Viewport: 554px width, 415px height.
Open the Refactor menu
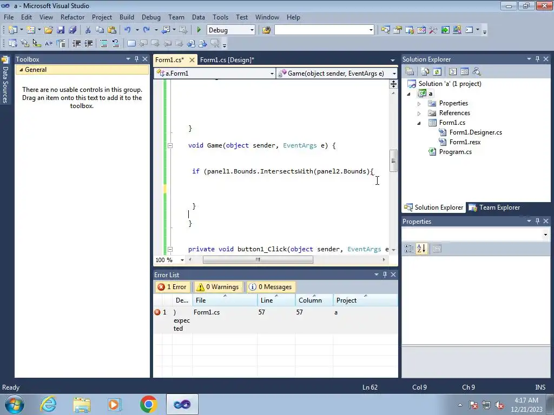tap(72, 17)
